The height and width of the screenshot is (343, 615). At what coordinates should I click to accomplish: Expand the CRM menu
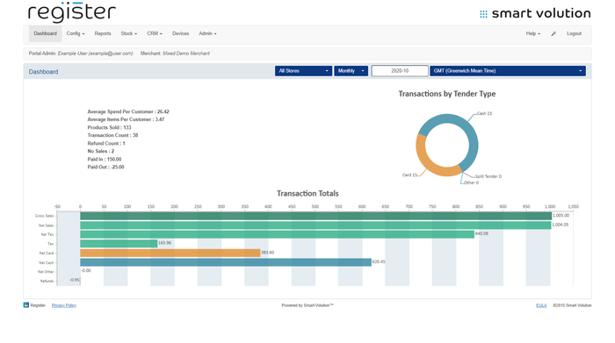pos(155,33)
